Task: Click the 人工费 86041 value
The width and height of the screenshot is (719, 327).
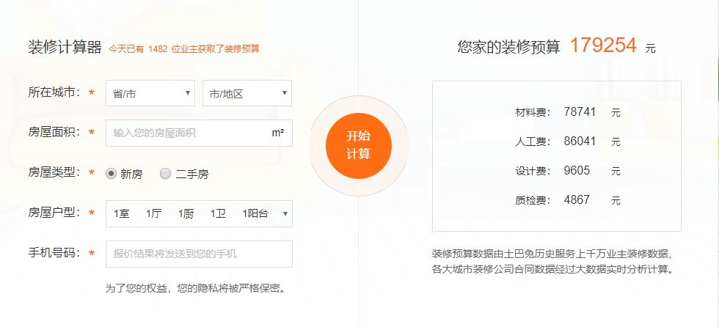Action: tap(580, 141)
